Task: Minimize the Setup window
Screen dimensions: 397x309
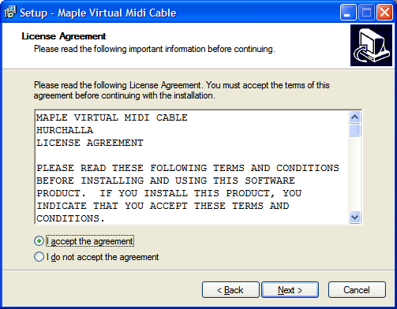Action: pyautogui.click(x=348, y=13)
